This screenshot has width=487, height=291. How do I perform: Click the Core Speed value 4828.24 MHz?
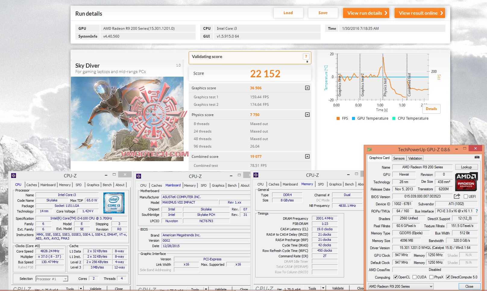[50, 251]
